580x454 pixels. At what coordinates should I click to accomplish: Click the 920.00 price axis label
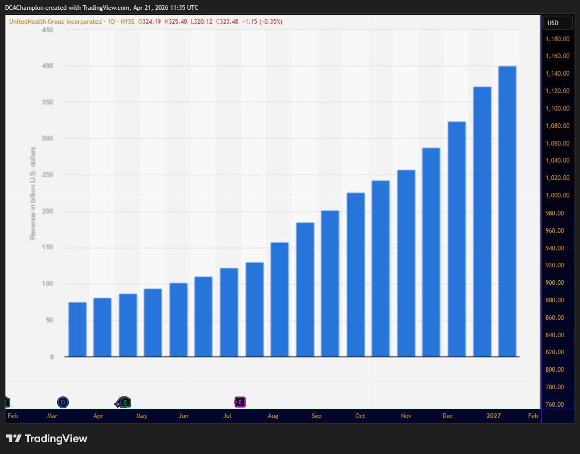tap(555, 265)
